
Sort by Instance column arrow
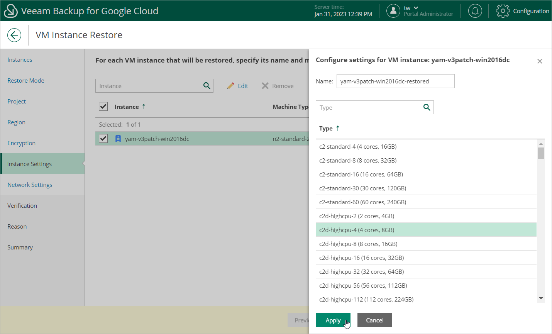[x=144, y=107]
